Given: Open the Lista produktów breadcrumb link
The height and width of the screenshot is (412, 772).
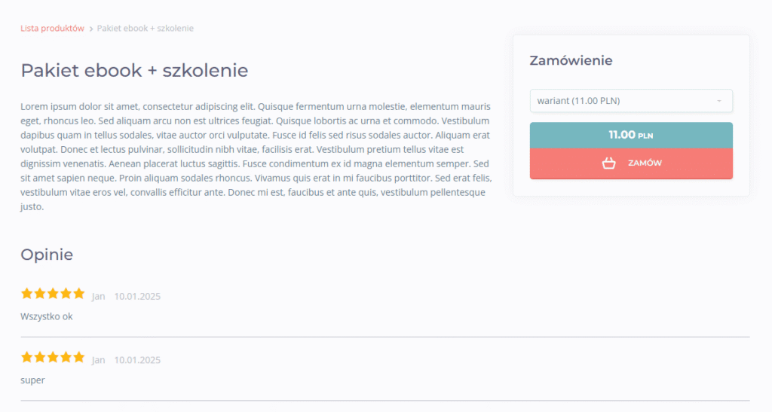Looking at the screenshot, I should coord(52,29).
